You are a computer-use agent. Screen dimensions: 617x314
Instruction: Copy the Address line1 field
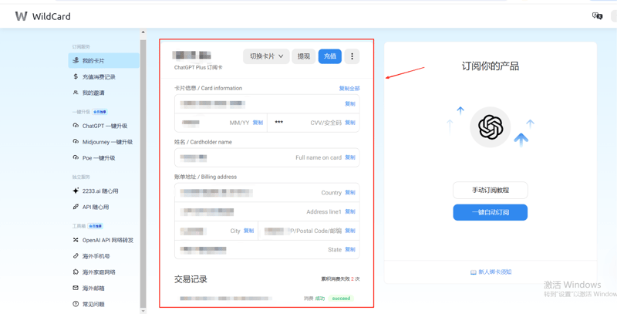(x=350, y=211)
